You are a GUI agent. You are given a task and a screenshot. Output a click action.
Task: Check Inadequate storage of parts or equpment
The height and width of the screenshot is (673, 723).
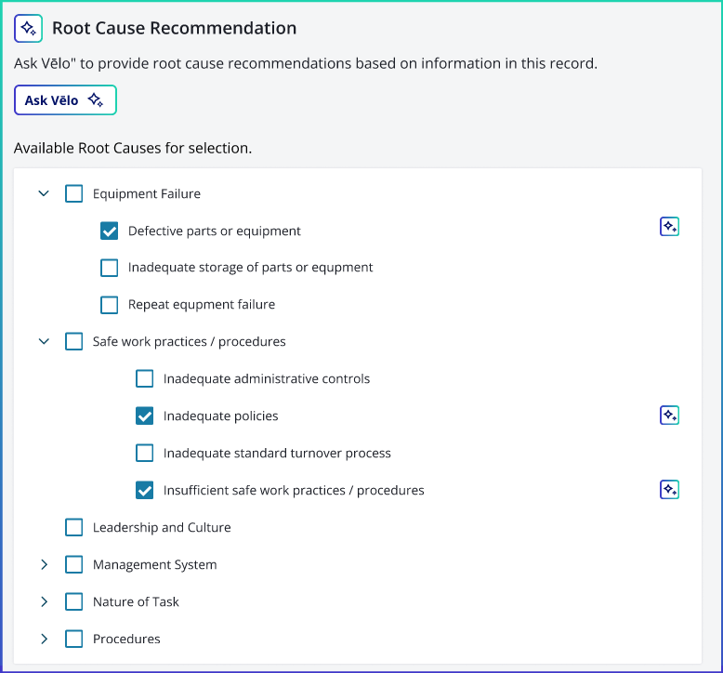pos(110,268)
